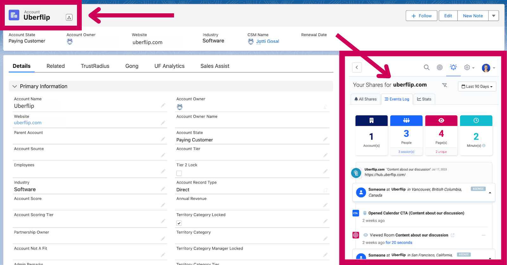Open the Jotti Gosal CSM link
The width and height of the screenshot is (507, 265).
coord(267,42)
